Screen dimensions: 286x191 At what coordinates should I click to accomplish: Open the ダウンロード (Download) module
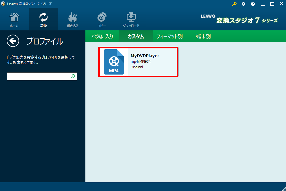(131, 20)
